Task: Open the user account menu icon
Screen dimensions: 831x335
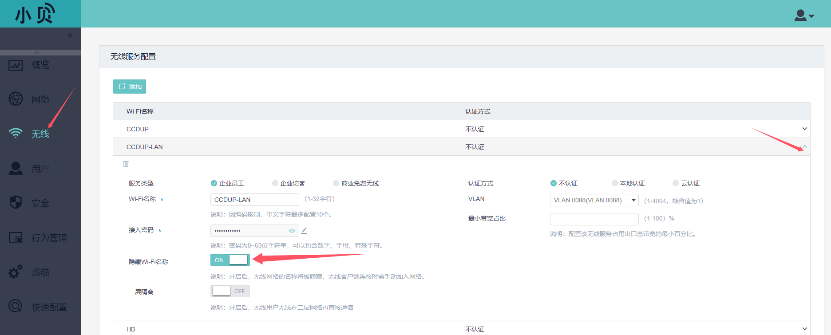Action: pyautogui.click(x=804, y=16)
